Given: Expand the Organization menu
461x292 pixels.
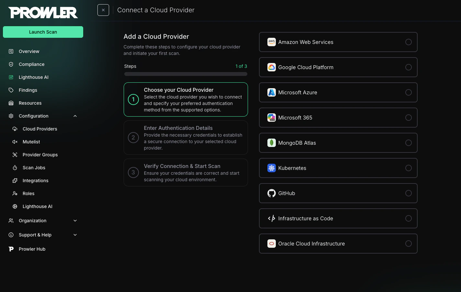Looking at the screenshot, I should (75, 221).
